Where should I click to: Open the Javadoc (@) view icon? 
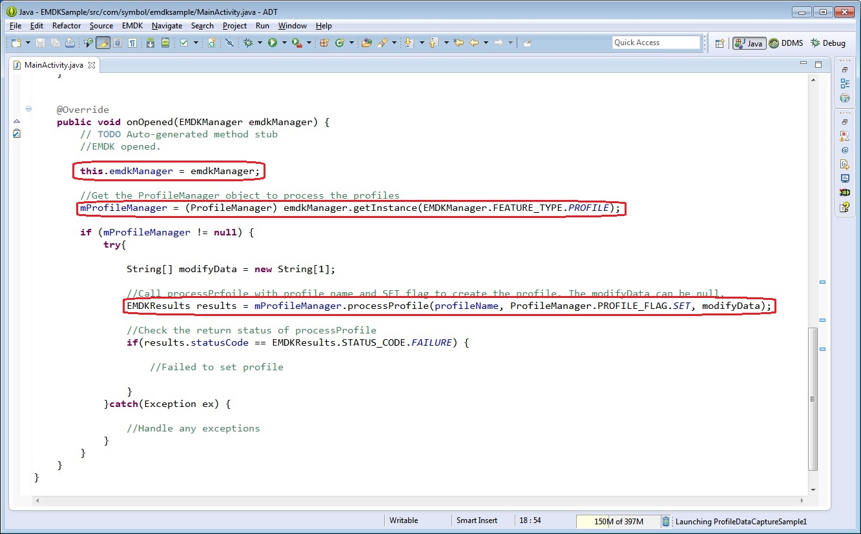[x=845, y=150]
